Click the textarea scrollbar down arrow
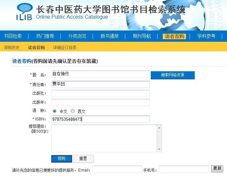The width and height of the screenshot is (227, 176). (159, 149)
